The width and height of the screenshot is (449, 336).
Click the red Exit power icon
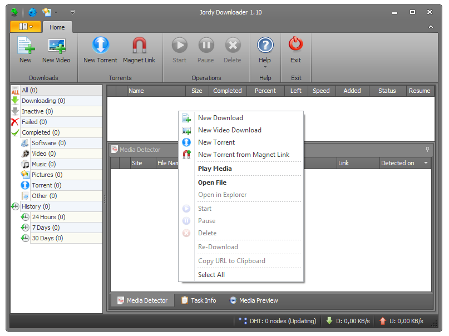pyautogui.click(x=296, y=44)
